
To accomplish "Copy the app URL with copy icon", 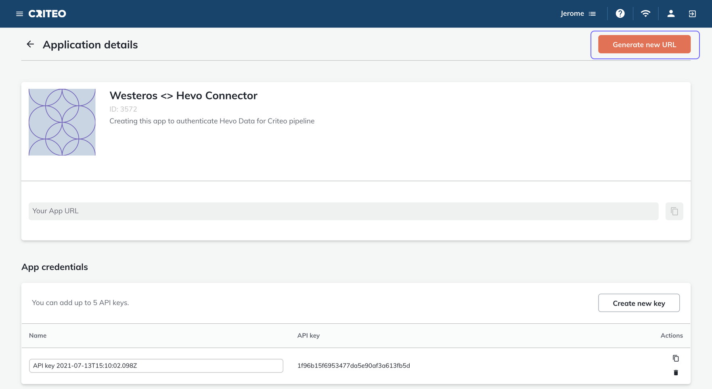I will (x=674, y=211).
